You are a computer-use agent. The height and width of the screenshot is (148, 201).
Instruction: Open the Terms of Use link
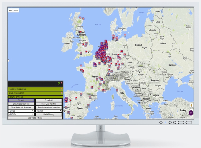pyautogui.click(x=190, y=119)
